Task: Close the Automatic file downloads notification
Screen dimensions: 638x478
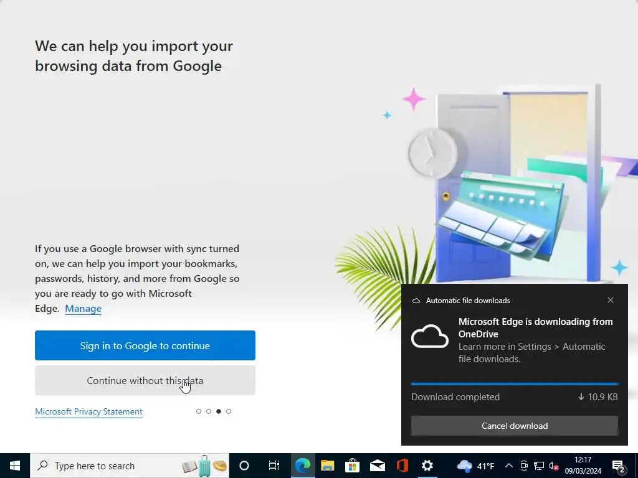Action: click(611, 300)
